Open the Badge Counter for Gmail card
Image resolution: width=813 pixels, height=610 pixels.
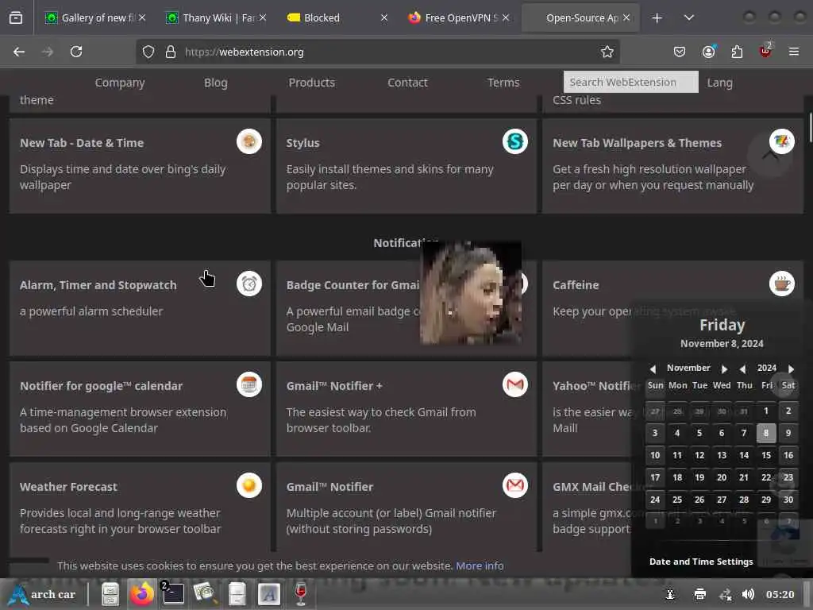406,308
